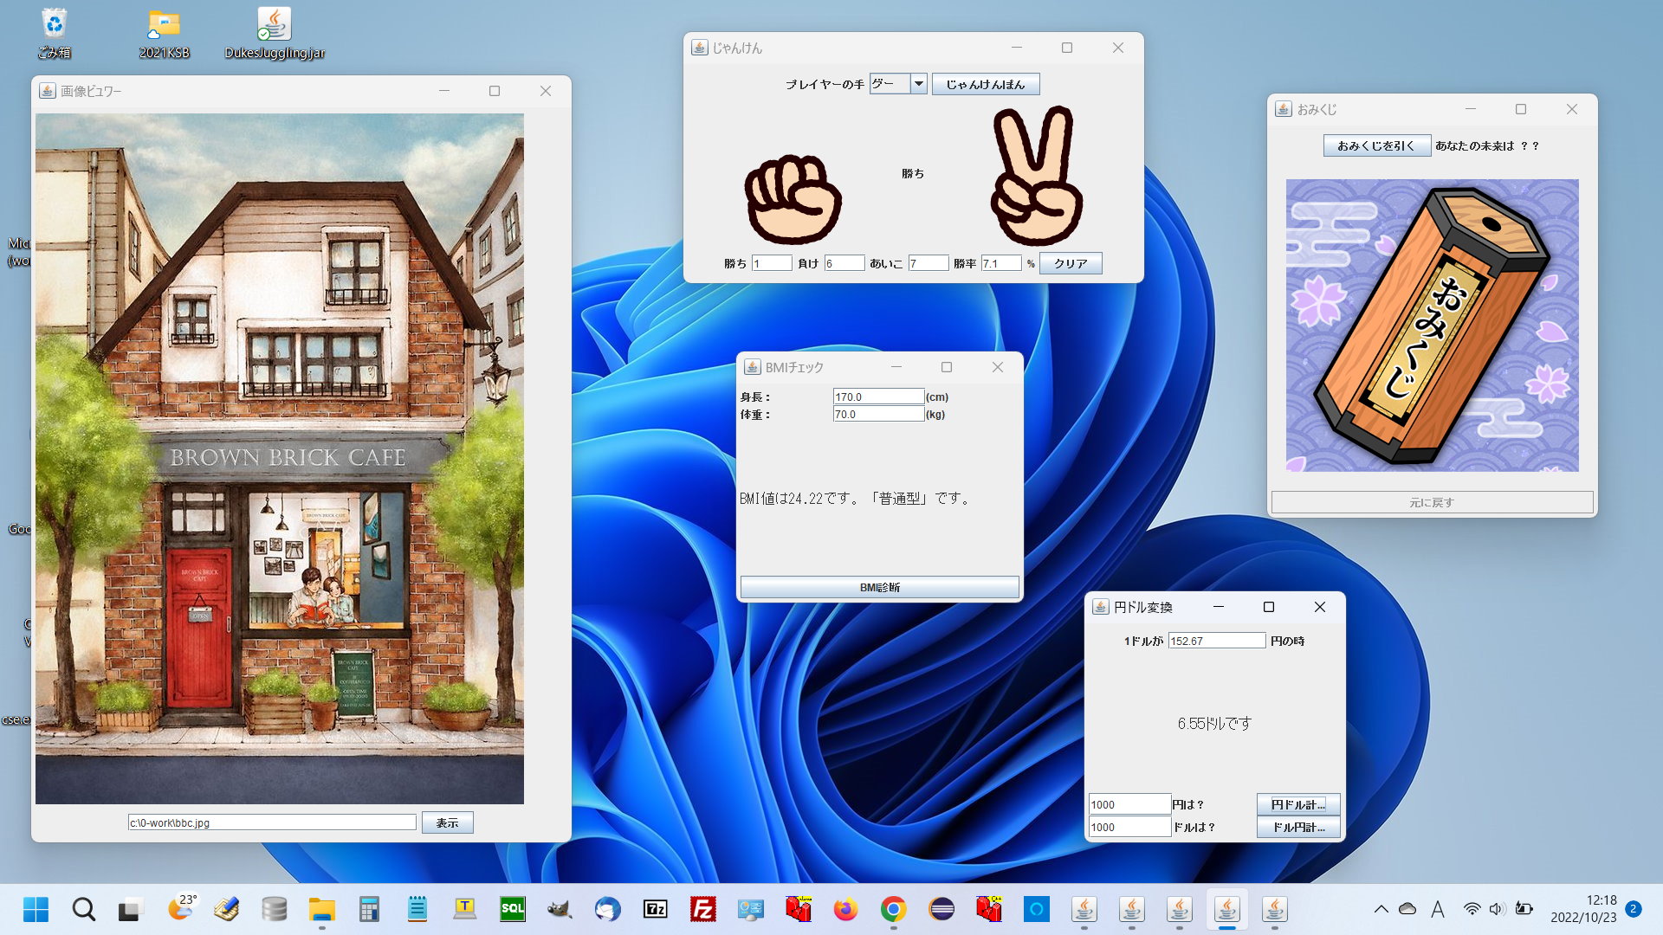
Task: Focus the あいこ count field
Action: click(928, 263)
